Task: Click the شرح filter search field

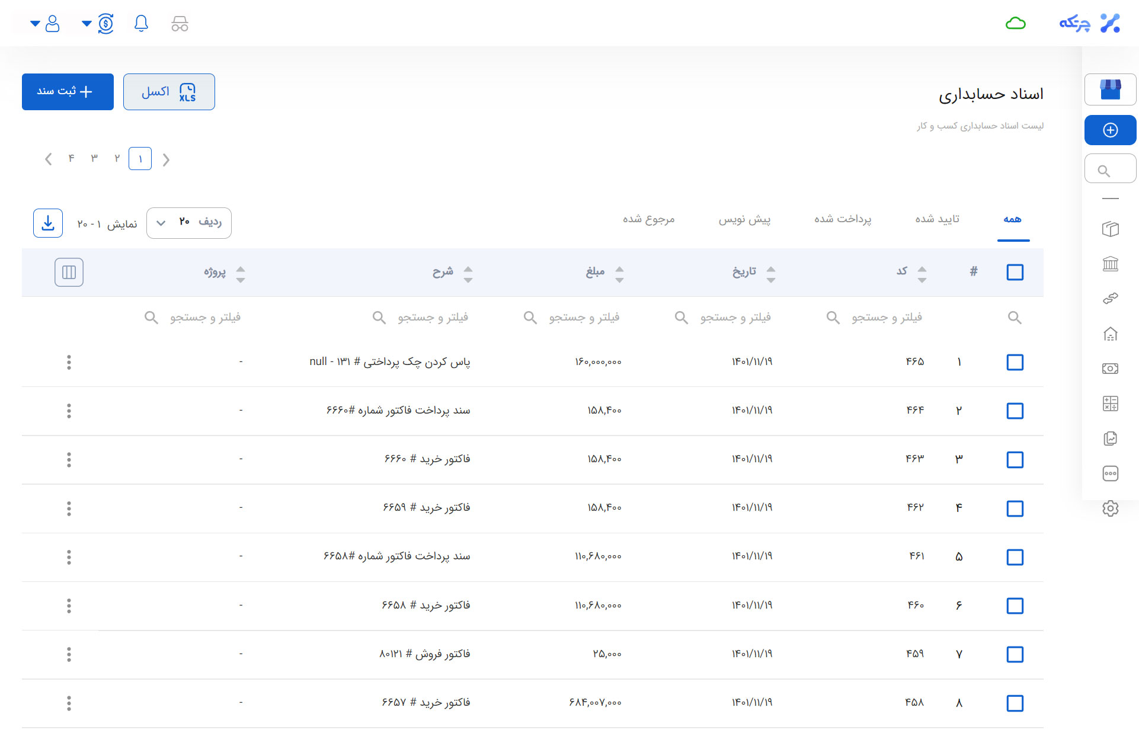Action: [421, 318]
